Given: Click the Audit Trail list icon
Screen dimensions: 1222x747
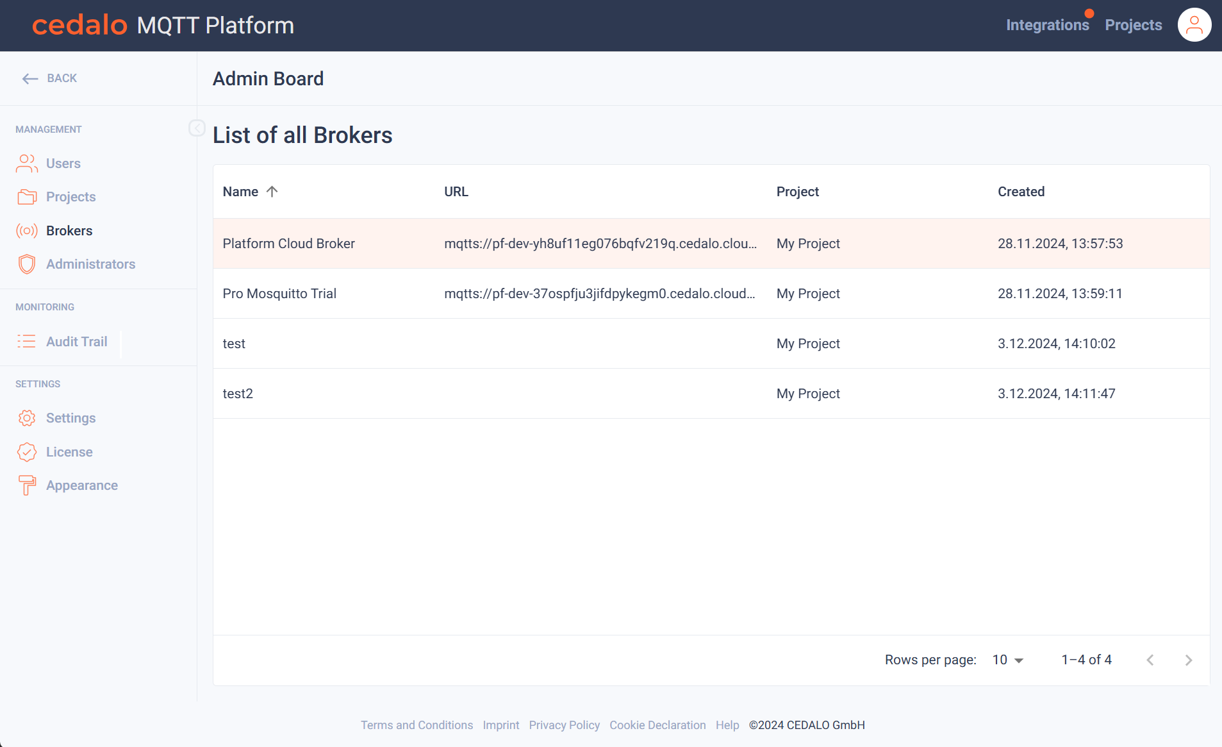Looking at the screenshot, I should (x=26, y=342).
